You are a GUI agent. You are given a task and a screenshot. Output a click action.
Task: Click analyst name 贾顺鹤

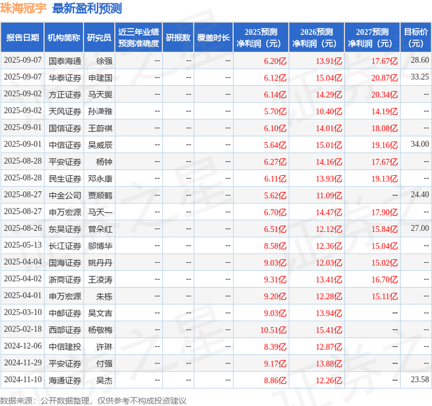(100, 196)
